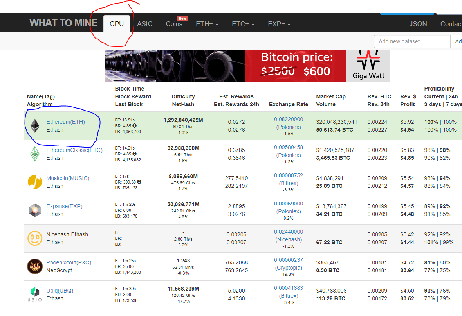Click Ethereum market cap $20,048,230,541
Screen dimensions: 462x316
(x=336, y=122)
